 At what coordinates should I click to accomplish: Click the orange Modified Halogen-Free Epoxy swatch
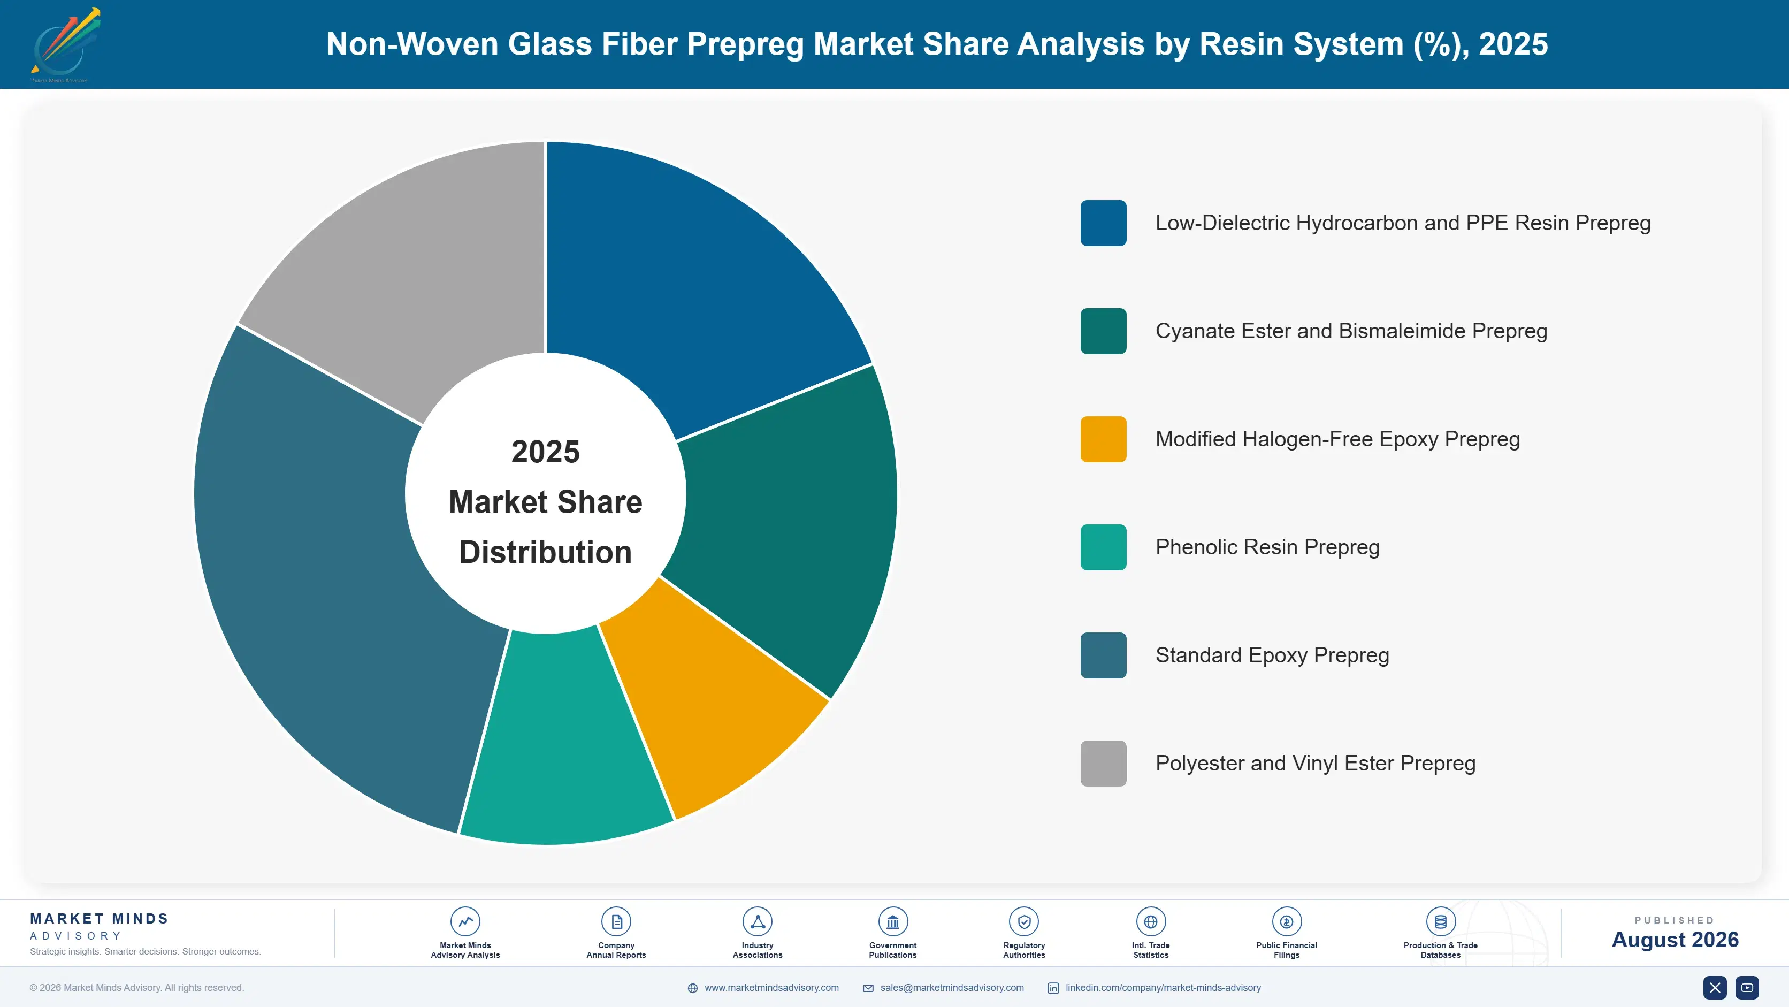(x=1103, y=439)
